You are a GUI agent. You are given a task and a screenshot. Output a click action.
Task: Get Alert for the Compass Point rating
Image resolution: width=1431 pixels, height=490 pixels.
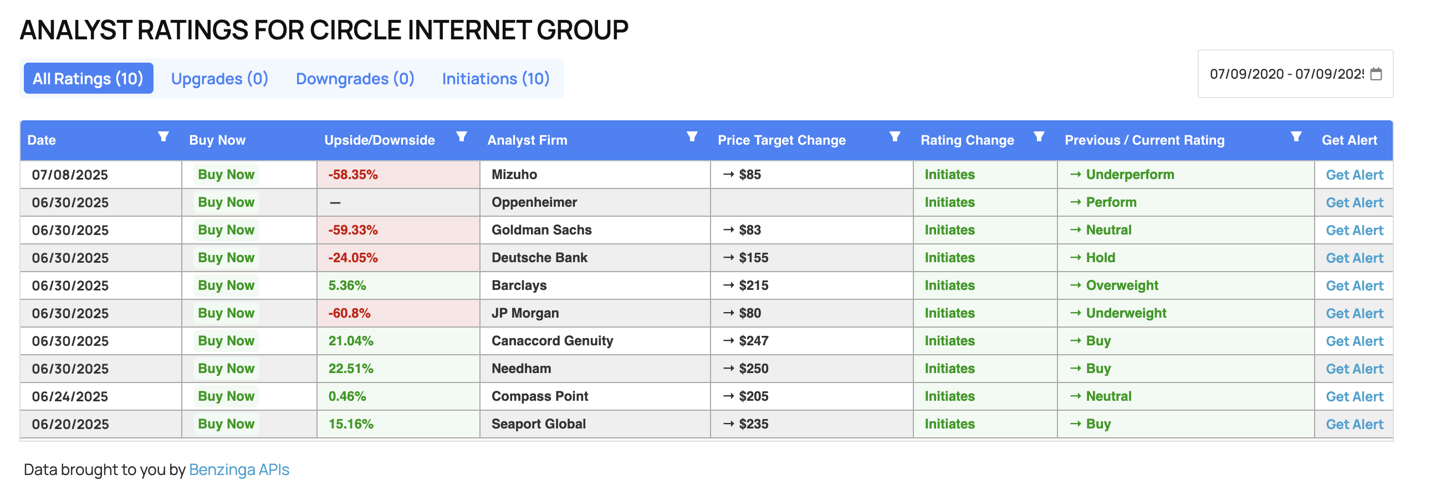click(1355, 397)
